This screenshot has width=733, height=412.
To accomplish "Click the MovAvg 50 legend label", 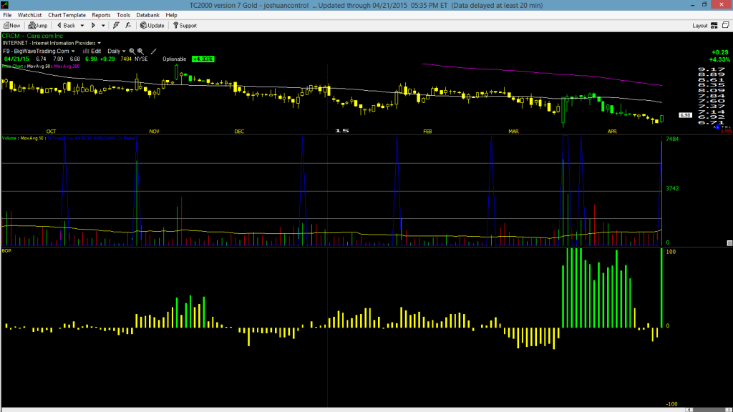I will pos(39,67).
